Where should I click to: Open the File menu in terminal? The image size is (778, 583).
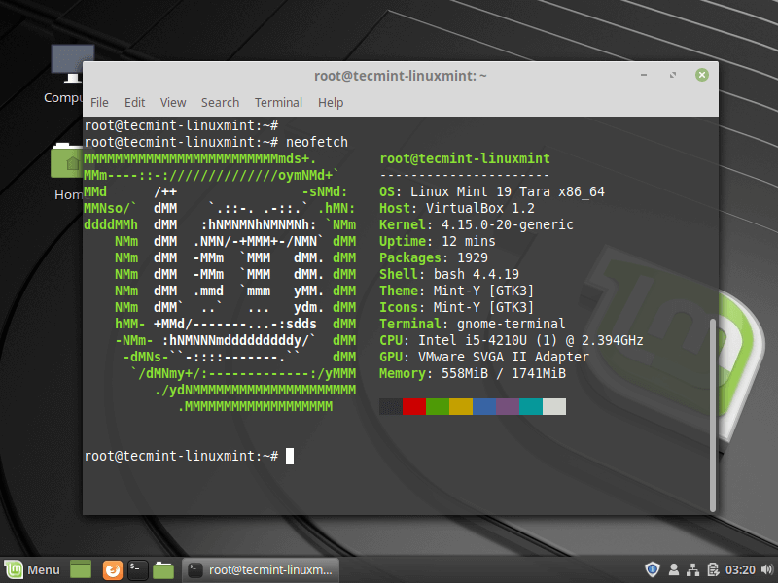pyautogui.click(x=99, y=102)
